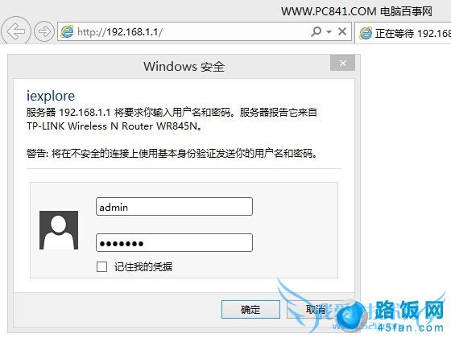This screenshot has width=451, height=338.
Task: Tick the 记住我的凭据 checkbox
Action: [x=101, y=266]
